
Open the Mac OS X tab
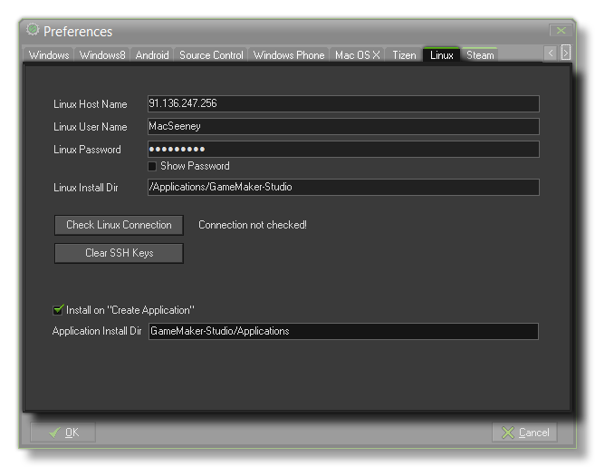pyautogui.click(x=357, y=55)
